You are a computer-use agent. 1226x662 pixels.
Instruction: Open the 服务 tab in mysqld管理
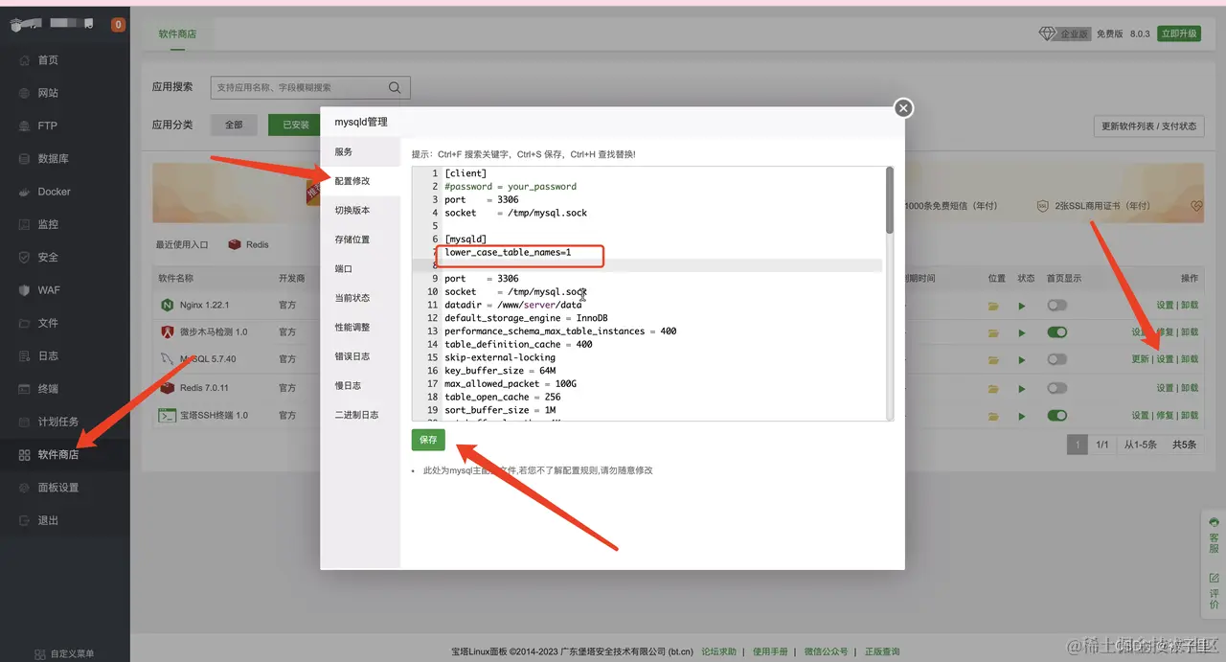[x=360, y=152]
